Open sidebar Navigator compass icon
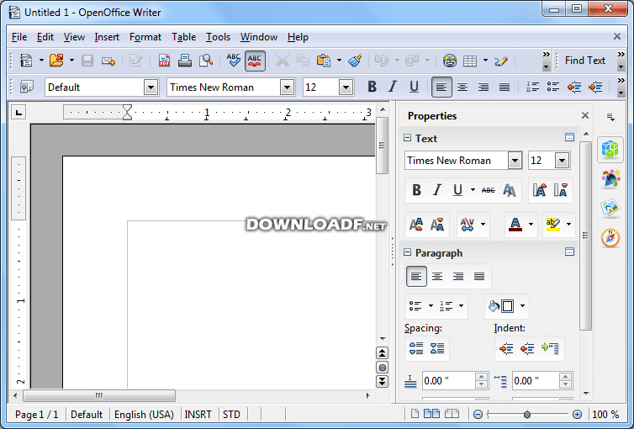 (x=610, y=237)
